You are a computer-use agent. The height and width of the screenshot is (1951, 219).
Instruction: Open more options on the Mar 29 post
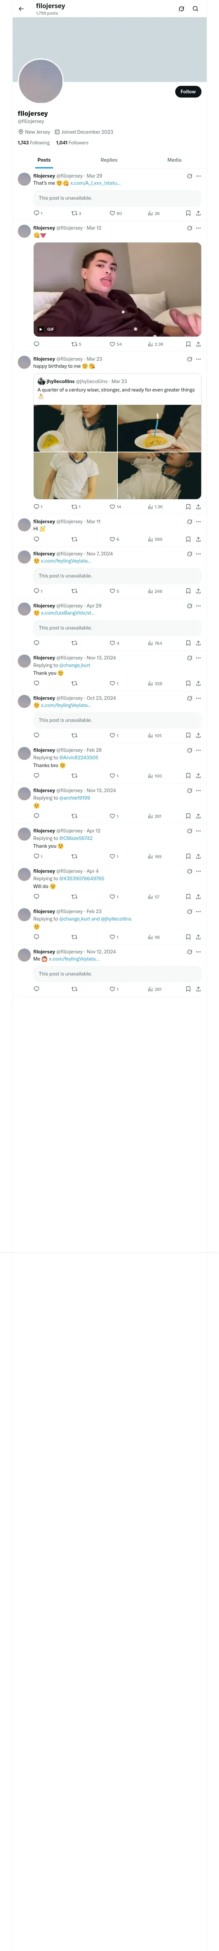click(x=199, y=176)
